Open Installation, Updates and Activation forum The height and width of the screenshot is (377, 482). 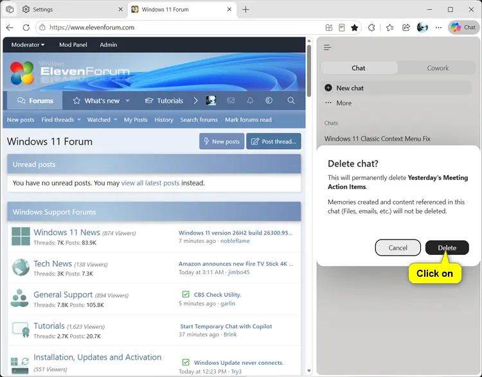click(x=98, y=357)
